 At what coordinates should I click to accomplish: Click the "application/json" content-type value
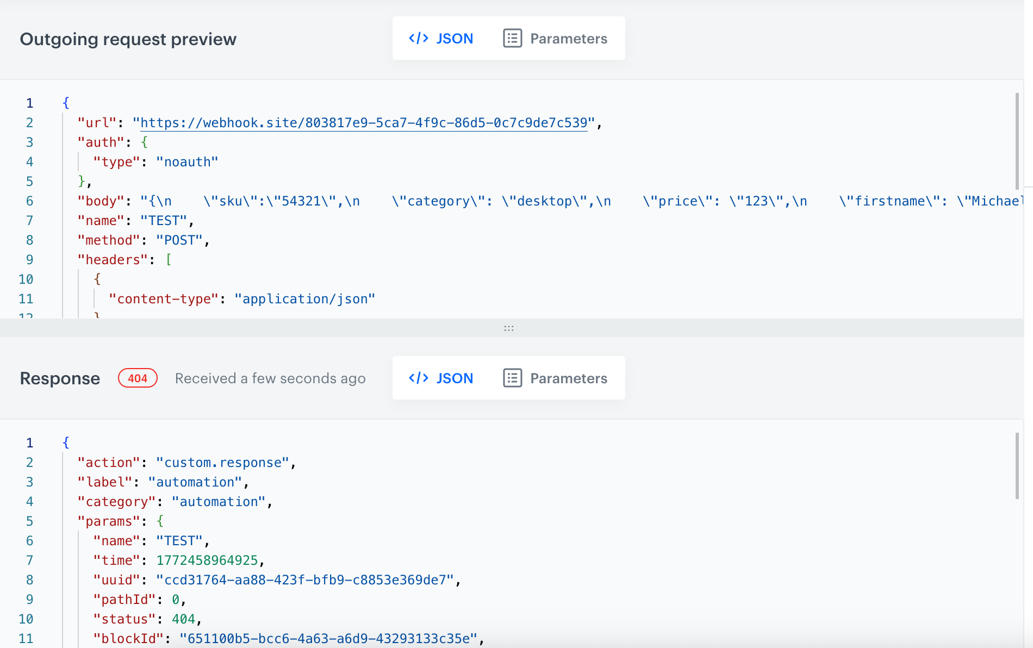point(304,299)
